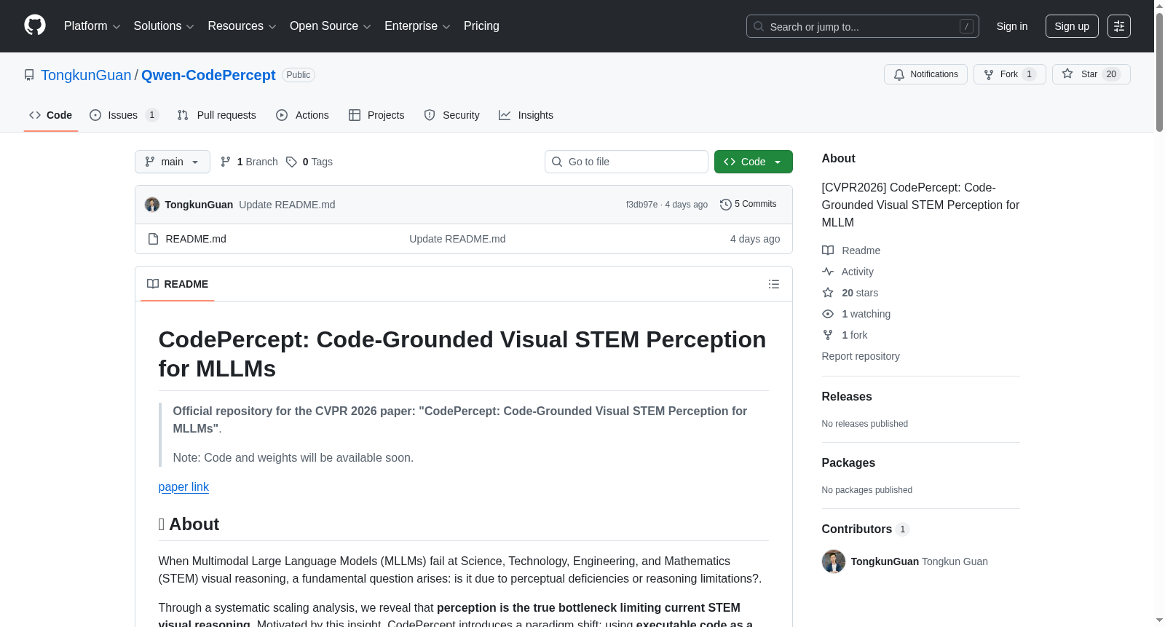Click the branch icon beside 1 Branch
This screenshot has height=627, width=1165.
click(x=226, y=162)
